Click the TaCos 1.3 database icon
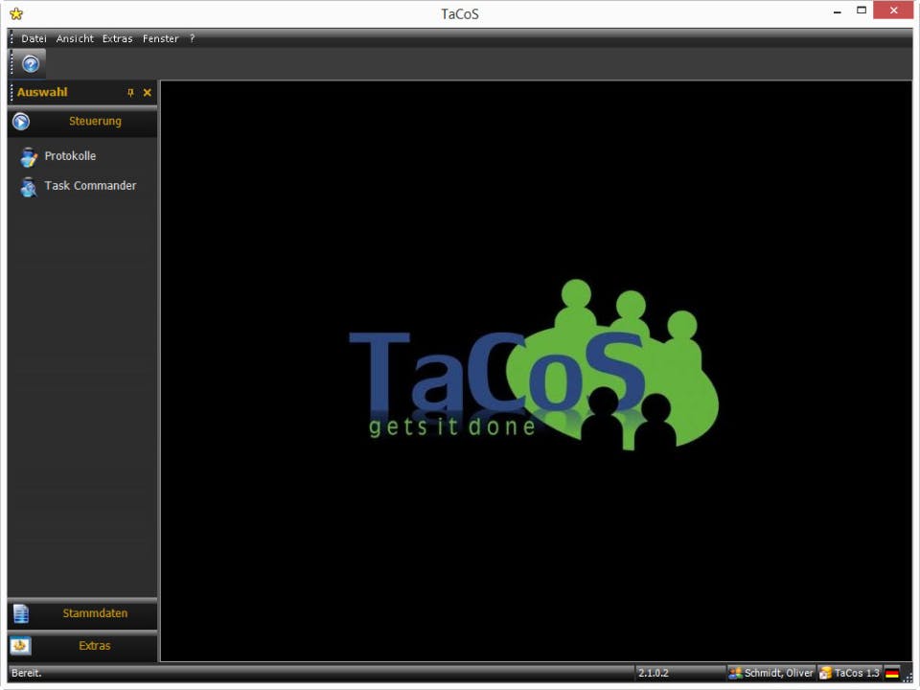Image resolution: width=920 pixels, height=690 pixels. pos(825,673)
